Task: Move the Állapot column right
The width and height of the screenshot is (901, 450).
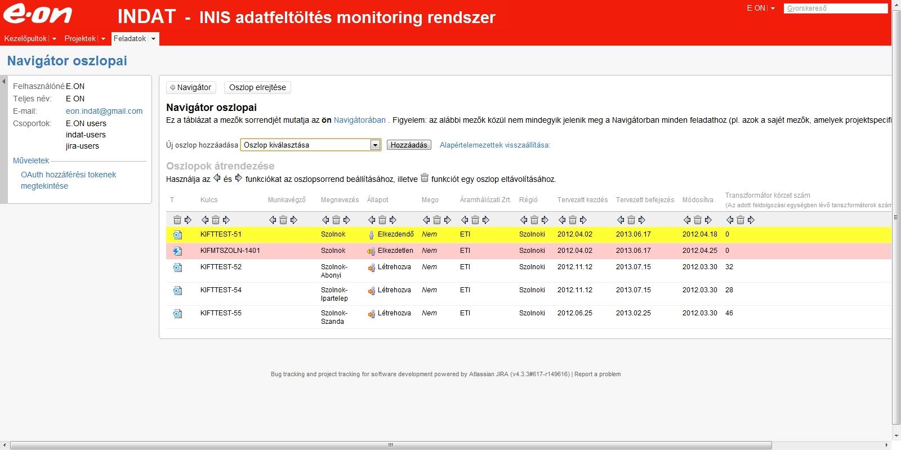Action: tap(393, 220)
